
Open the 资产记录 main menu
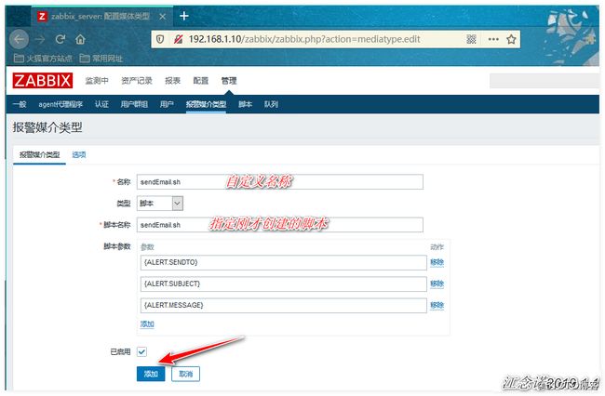[x=137, y=81]
